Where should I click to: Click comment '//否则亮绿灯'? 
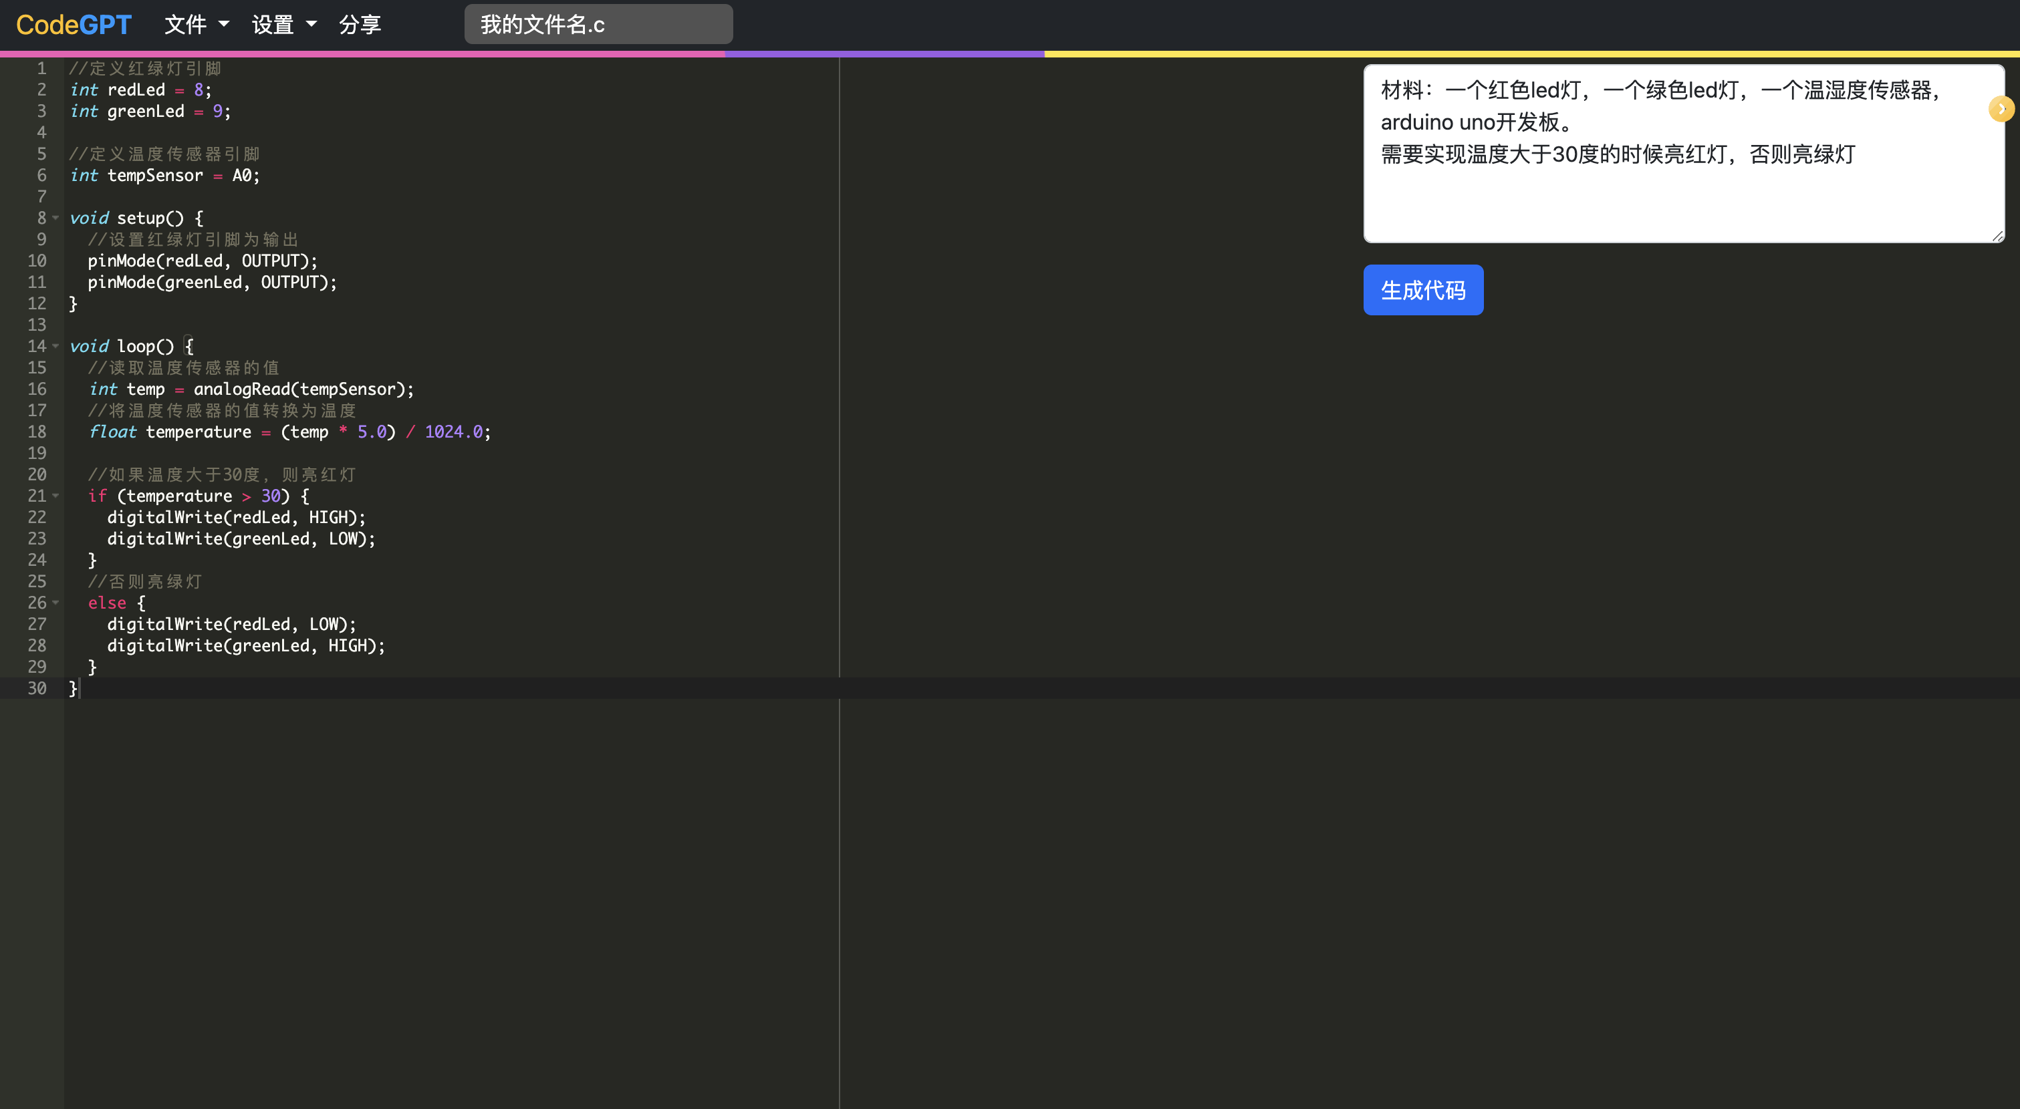(x=145, y=581)
